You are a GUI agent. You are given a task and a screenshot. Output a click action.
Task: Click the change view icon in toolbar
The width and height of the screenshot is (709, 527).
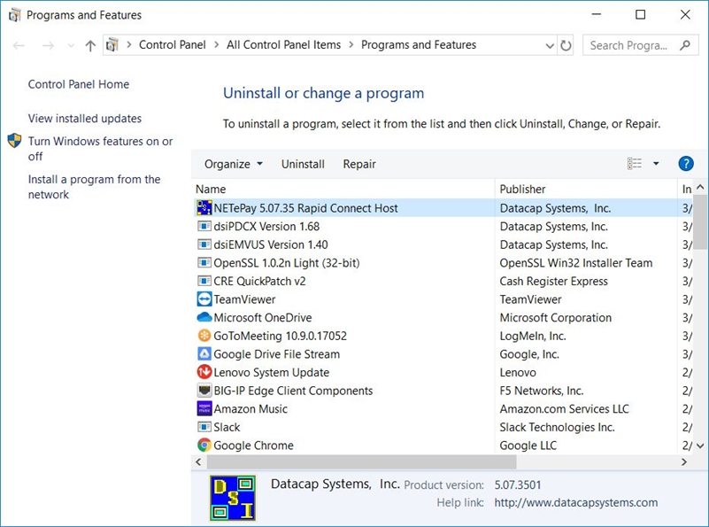[x=635, y=164]
